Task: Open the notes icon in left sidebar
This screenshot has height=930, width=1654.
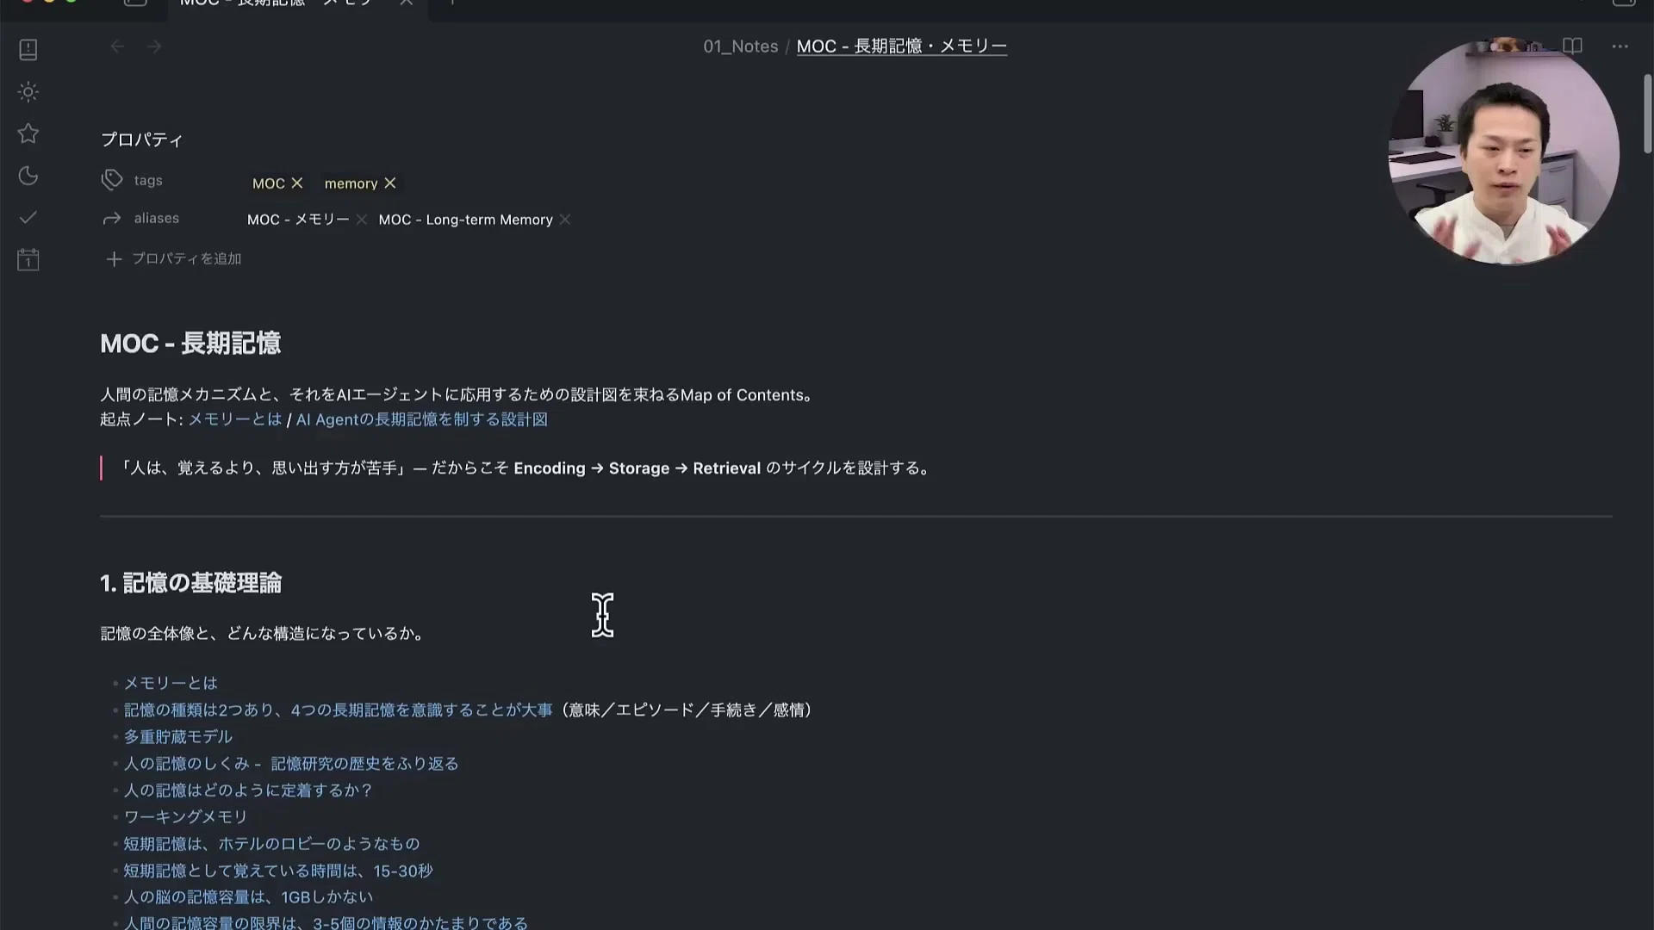Action: click(28, 50)
